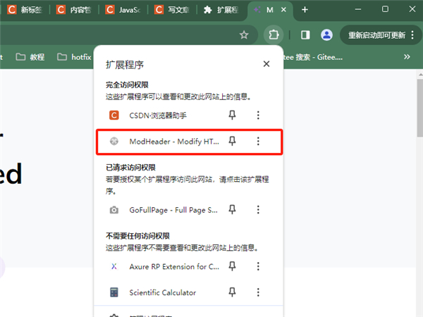Pin the Scientific Calculator extension

232,292
